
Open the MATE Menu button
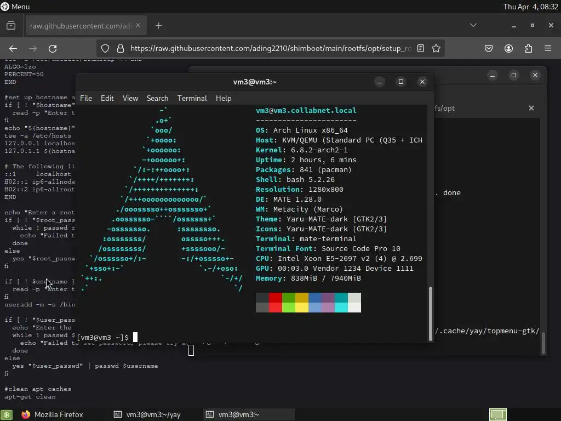click(15, 7)
